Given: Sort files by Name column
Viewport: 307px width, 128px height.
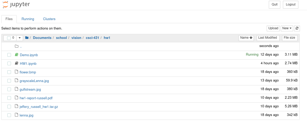Looking at the screenshot, I should click(x=246, y=38).
